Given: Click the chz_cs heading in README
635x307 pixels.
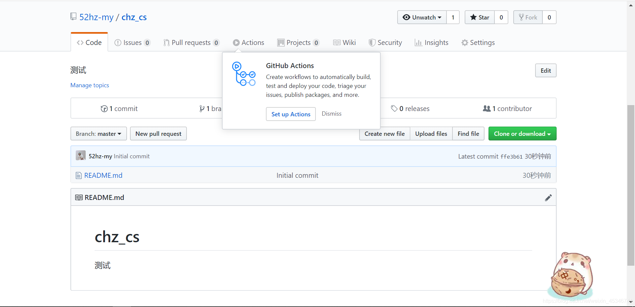Looking at the screenshot, I should (117, 237).
